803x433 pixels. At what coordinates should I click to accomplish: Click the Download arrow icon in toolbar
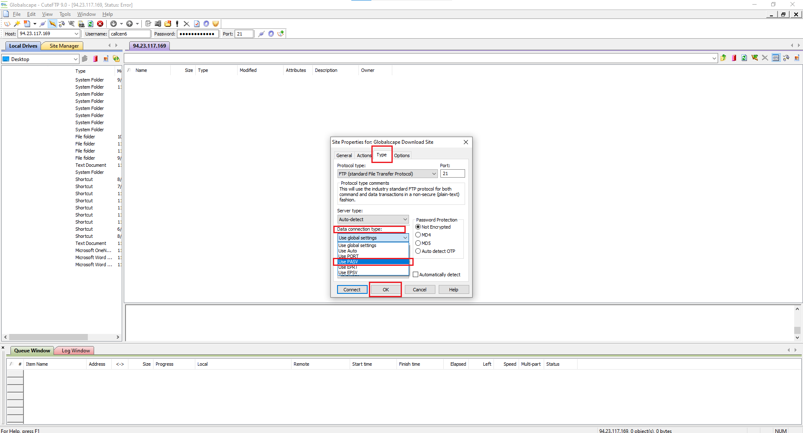tap(114, 24)
